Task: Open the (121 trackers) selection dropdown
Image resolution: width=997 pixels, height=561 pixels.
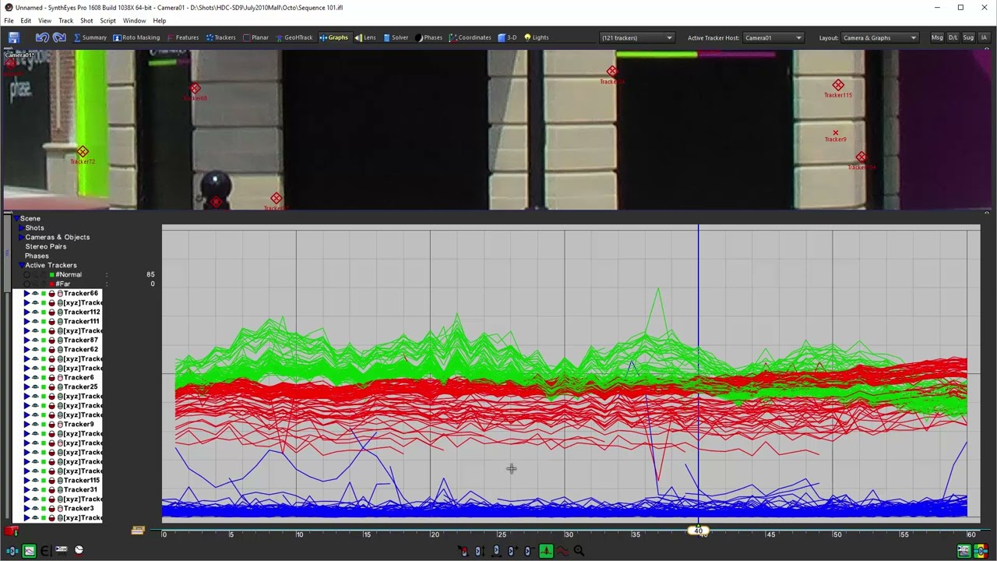Action: pyautogui.click(x=636, y=37)
